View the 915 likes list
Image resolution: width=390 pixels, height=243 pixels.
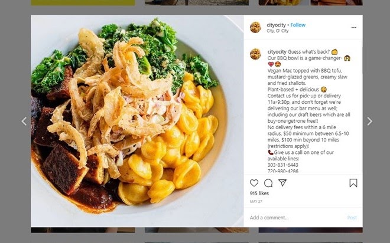[x=259, y=193]
